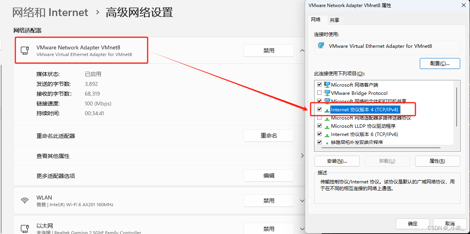
Task: Click the 已启用 media state value
Action: click(x=93, y=74)
